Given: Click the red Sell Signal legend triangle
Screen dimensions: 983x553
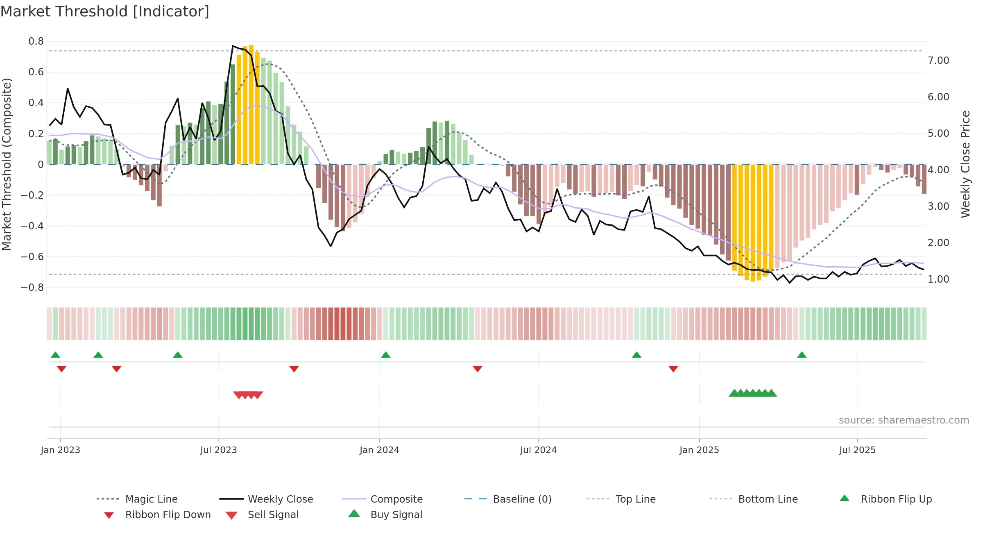Looking at the screenshot, I should pyautogui.click(x=231, y=515).
